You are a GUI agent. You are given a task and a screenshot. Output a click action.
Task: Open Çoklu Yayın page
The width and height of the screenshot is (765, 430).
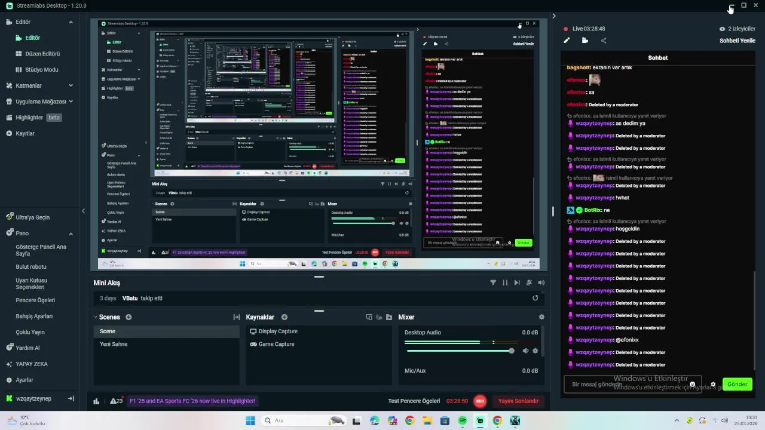pos(30,332)
